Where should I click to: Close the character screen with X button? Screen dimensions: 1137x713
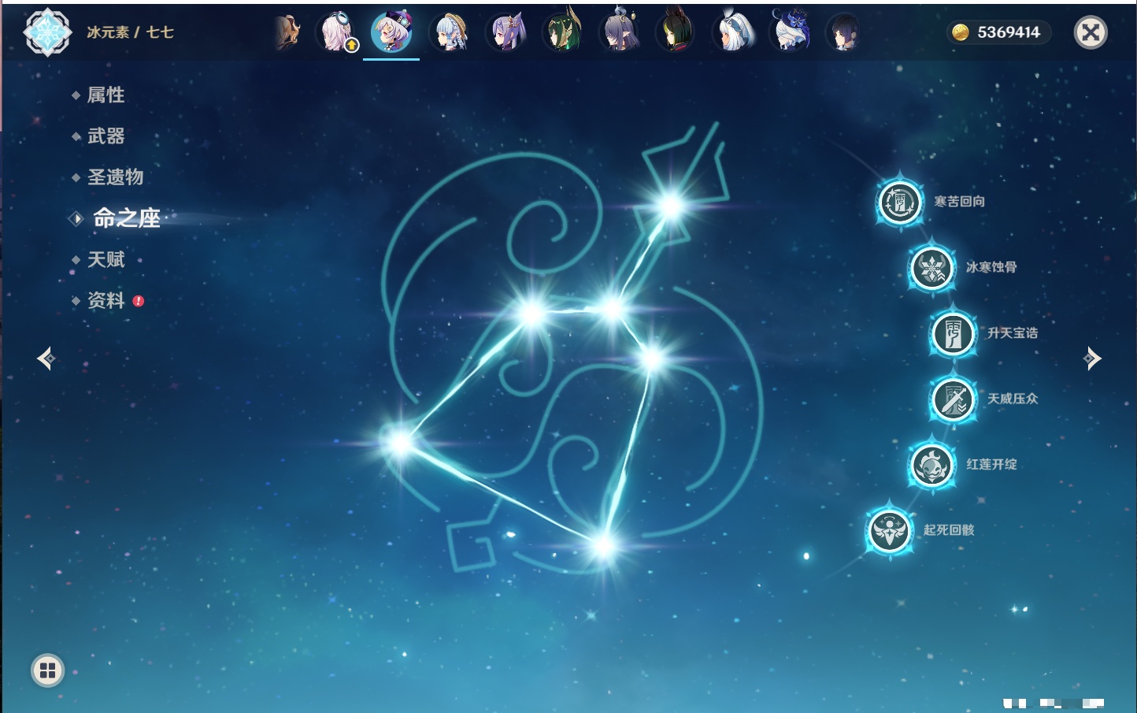click(x=1091, y=32)
